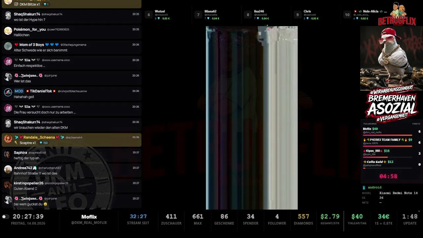Select the Cello Gold participant entry
This screenshot has height=238, width=423.
[392, 164]
